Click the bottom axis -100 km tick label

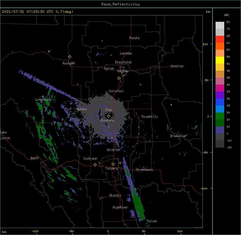click(35, 231)
